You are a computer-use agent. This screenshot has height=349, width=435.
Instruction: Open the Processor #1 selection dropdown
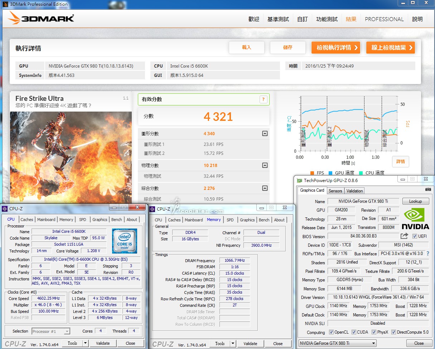point(51,331)
